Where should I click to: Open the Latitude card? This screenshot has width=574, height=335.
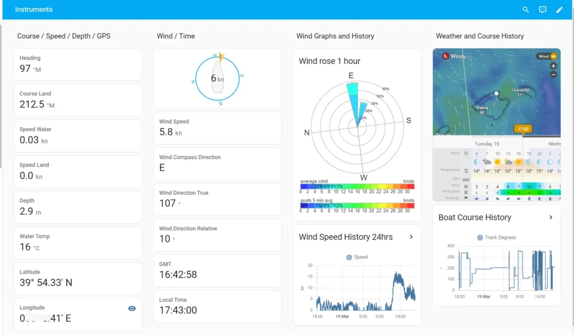(77, 279)
